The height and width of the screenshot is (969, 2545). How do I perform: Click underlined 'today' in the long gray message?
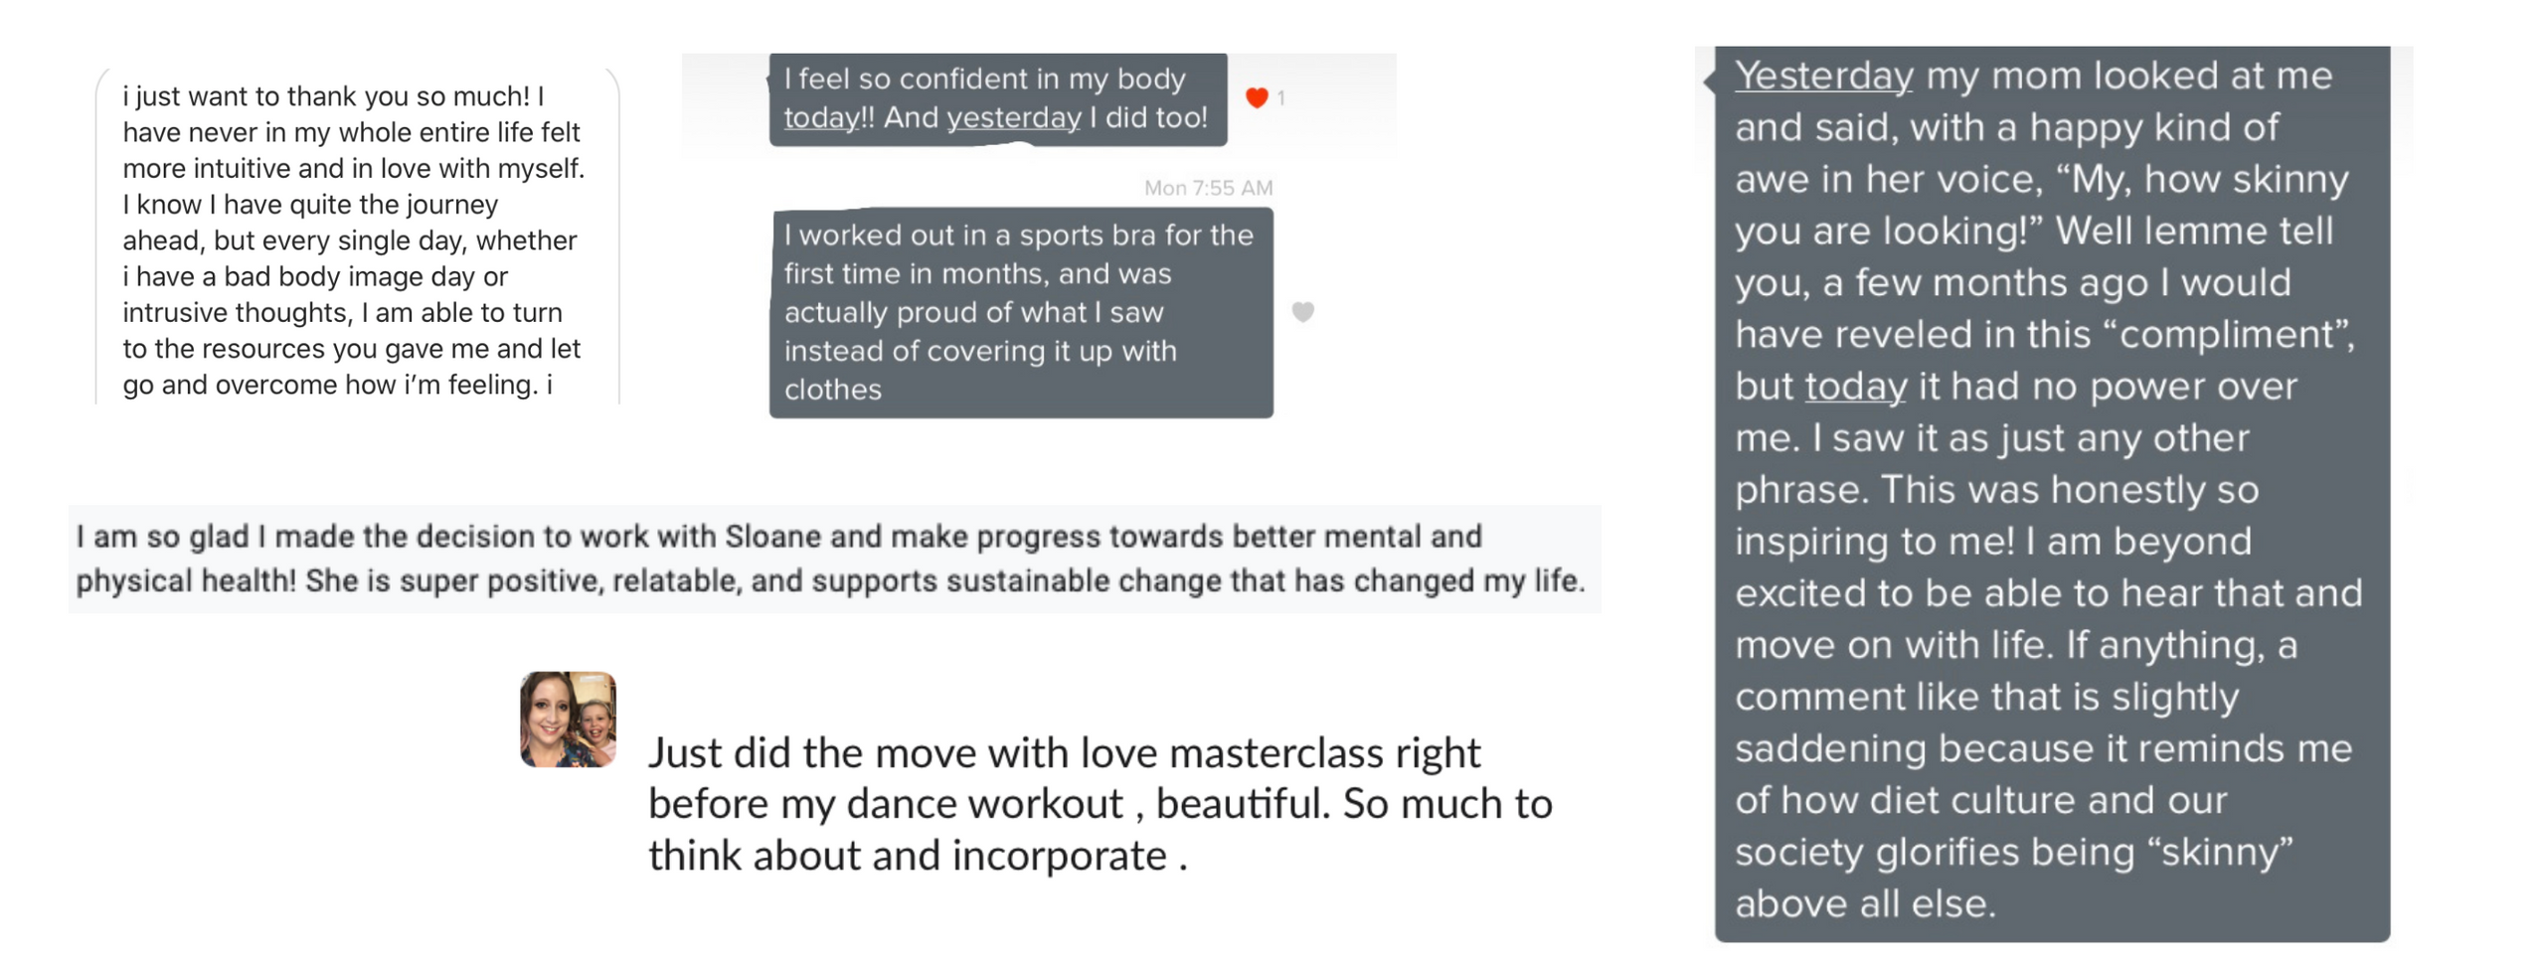(1855, 387)
